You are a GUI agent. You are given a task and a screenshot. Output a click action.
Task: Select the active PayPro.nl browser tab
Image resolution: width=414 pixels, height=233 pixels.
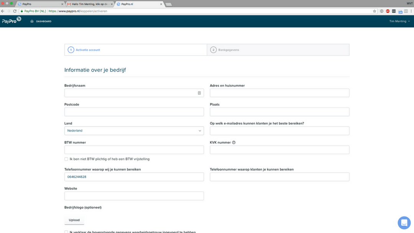click(x=140, y=4)
